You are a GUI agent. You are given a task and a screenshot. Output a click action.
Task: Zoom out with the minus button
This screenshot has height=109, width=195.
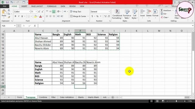tap(167, 101)
